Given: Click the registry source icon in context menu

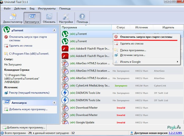Looking at the screenshot, I should (116, 55).
